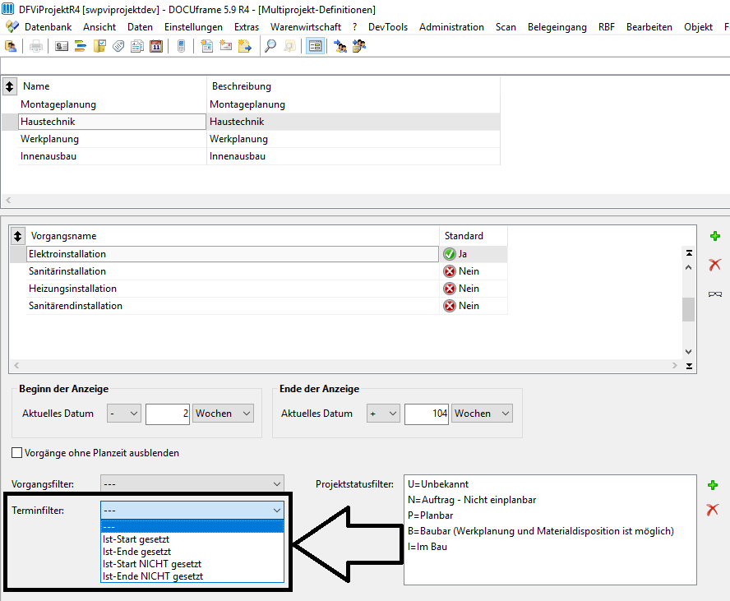Click the magnifying glass search icon
The image size is (730, 601).
tap(270, 46)
